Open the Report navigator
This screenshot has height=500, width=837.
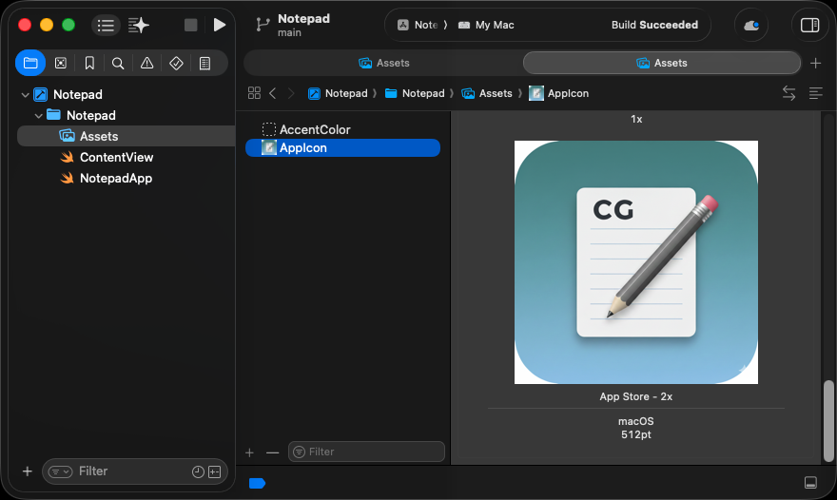pos(204,63)
